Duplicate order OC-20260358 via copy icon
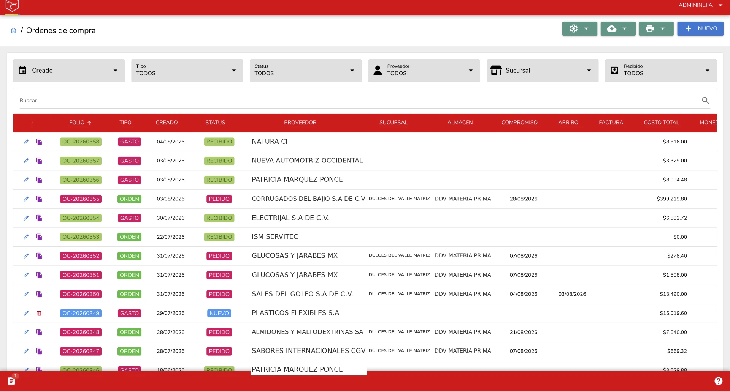This screenshot has height=391, width=730. pos(39,142)
